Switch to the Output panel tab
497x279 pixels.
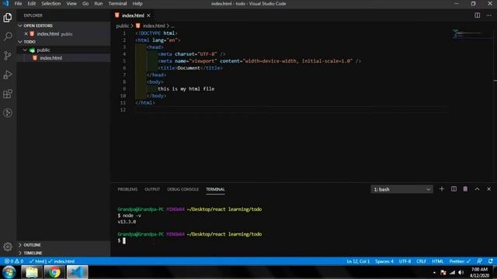pos(152,189)
